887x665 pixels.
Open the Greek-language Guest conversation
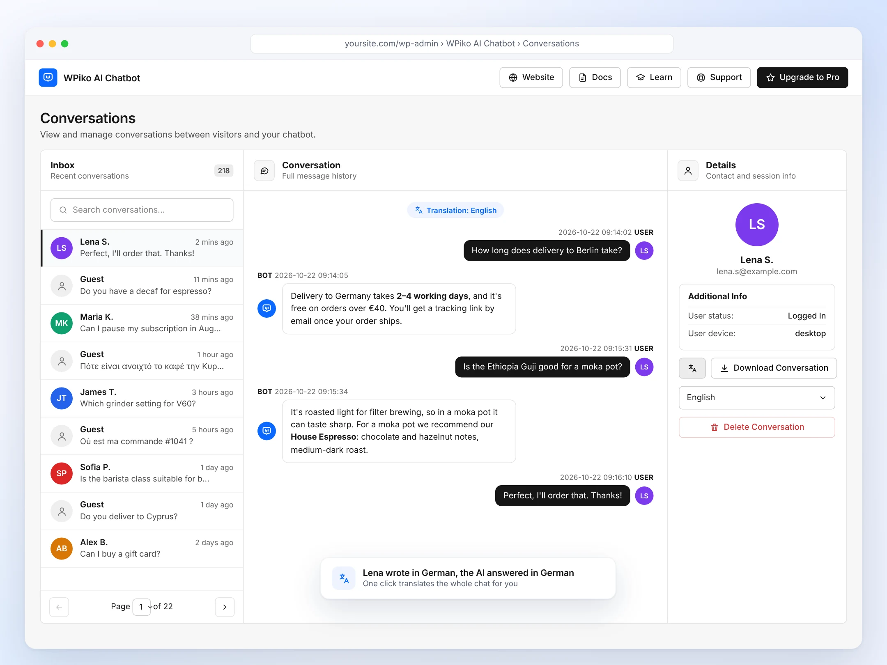point(142,361)
